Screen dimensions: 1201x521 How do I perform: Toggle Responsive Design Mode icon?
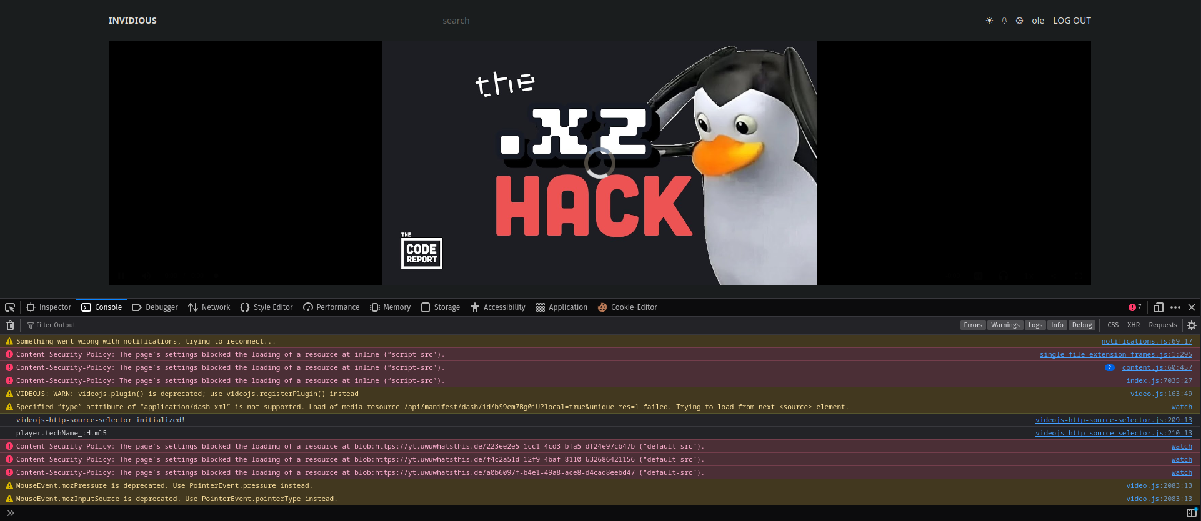pyautogui.click(x=1159, y=307)
